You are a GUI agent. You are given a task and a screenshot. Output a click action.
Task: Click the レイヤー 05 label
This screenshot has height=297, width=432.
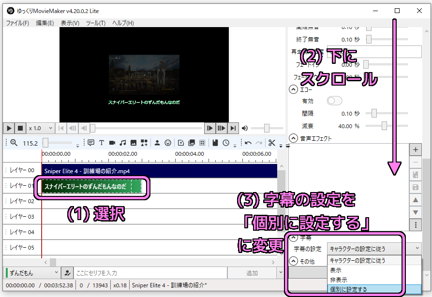coord(22,247)
